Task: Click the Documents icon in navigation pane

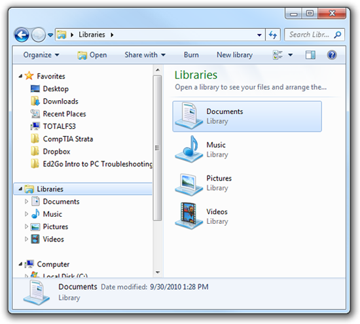Action: click(35, 202)
